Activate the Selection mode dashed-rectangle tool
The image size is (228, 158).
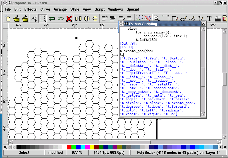(x=43, y=19)
